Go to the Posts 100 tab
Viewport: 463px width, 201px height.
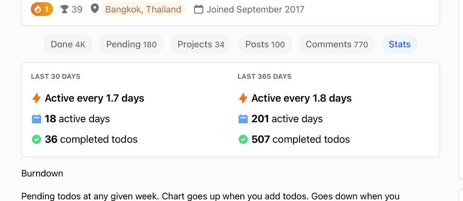click(x=265, y=44)
